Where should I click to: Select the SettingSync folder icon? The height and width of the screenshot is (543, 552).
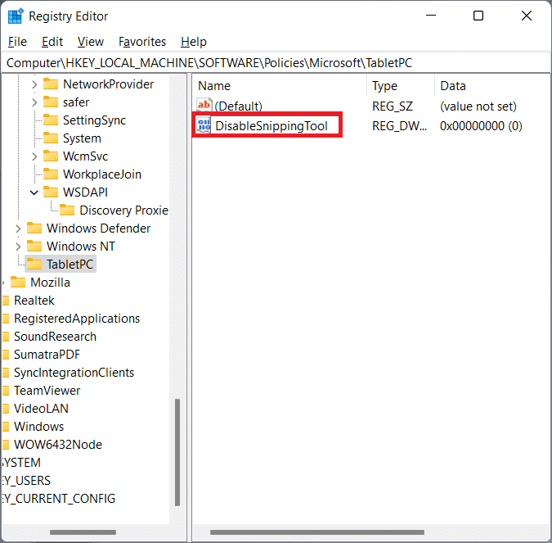pyautogui.click(x=51, y=120)
